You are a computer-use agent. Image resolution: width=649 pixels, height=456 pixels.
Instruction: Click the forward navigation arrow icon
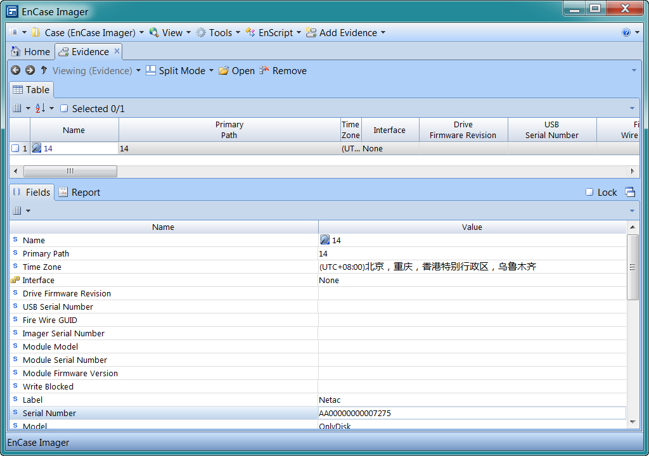pyautogui.click(x=30, y=70)
